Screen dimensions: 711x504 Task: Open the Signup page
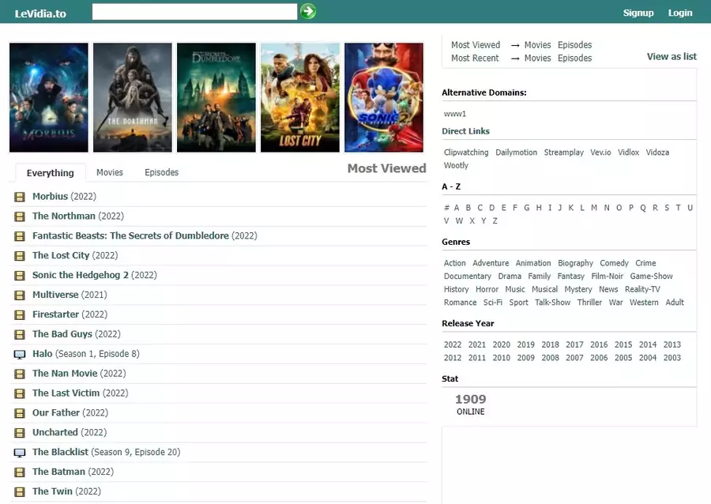(638, 13)
